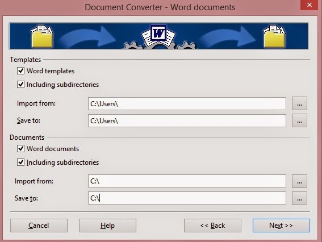The width and height of the screenshot is (322, 242).
Task: Browse for Documents Save to folder
Action: [x=299, y=198]
